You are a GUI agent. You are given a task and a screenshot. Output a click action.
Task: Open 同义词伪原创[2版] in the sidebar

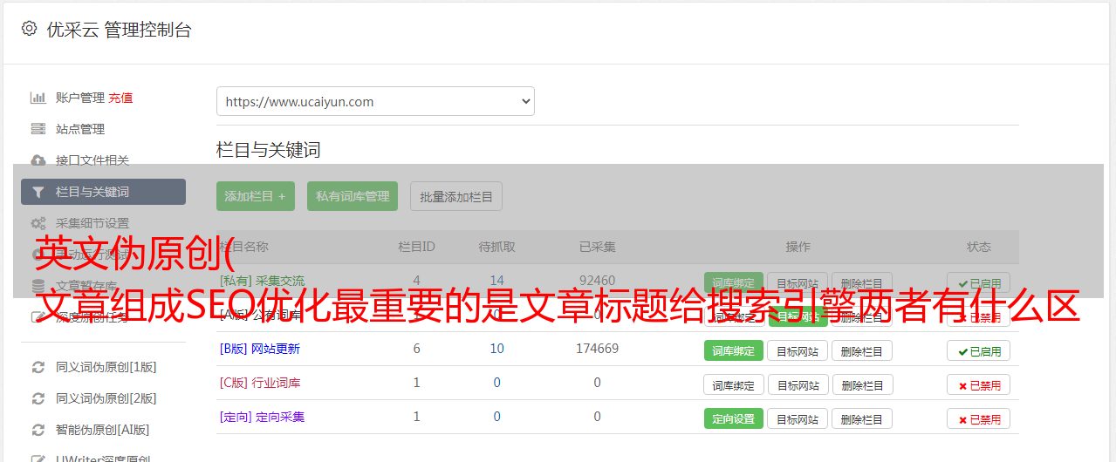click(x=106, y=398)
